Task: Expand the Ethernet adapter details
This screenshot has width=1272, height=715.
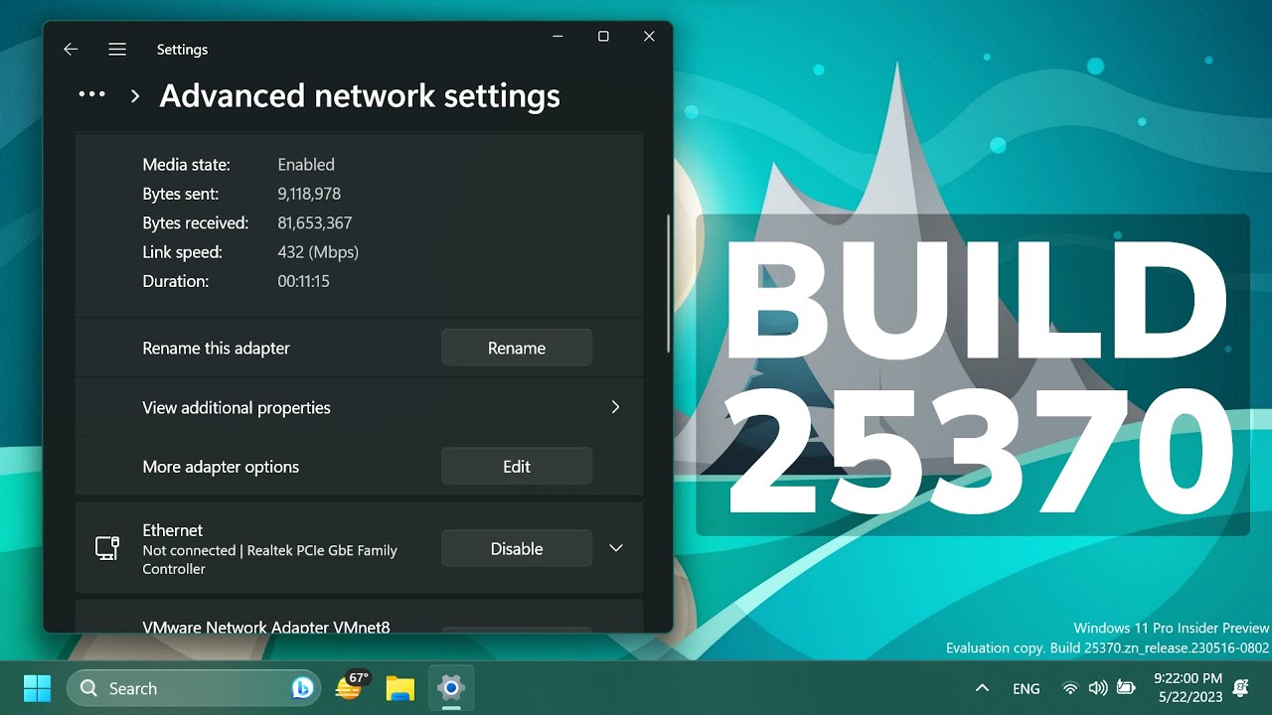Action: tap(616, 548)
